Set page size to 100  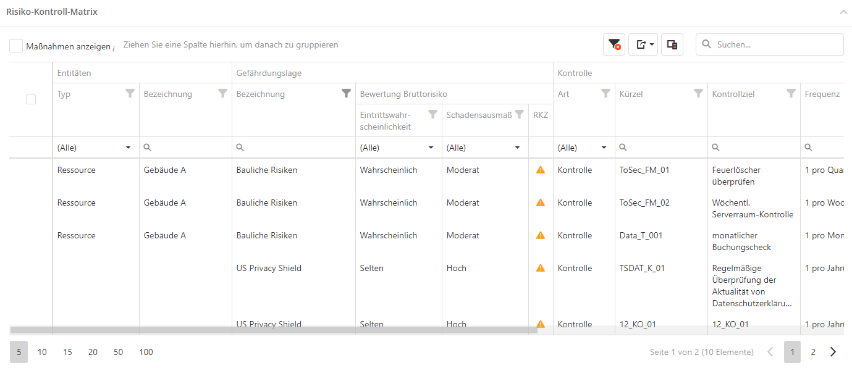[x=146, y=352]
